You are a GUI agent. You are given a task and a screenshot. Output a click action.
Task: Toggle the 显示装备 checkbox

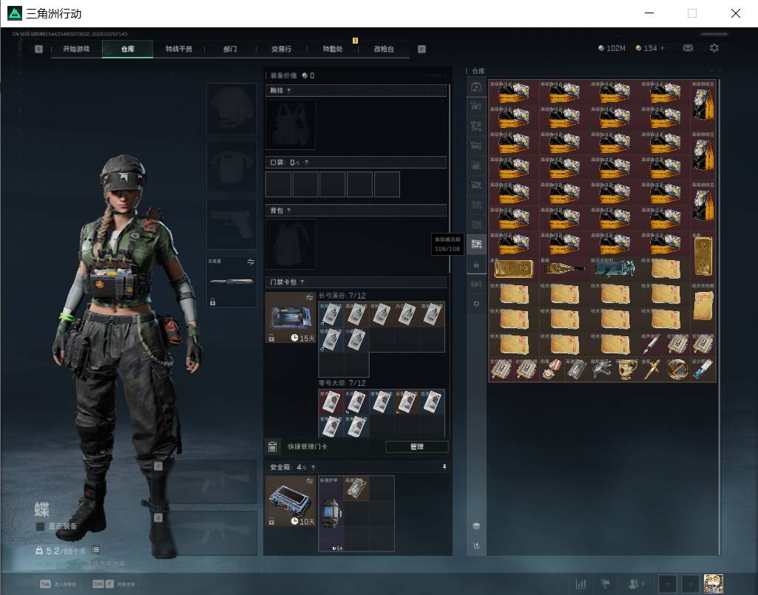pos(40,526)
